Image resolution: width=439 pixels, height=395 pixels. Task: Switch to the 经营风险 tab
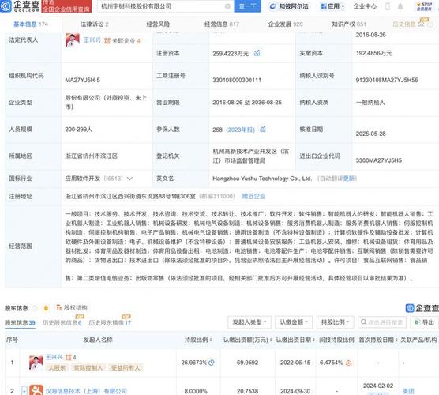coord(158,24)
